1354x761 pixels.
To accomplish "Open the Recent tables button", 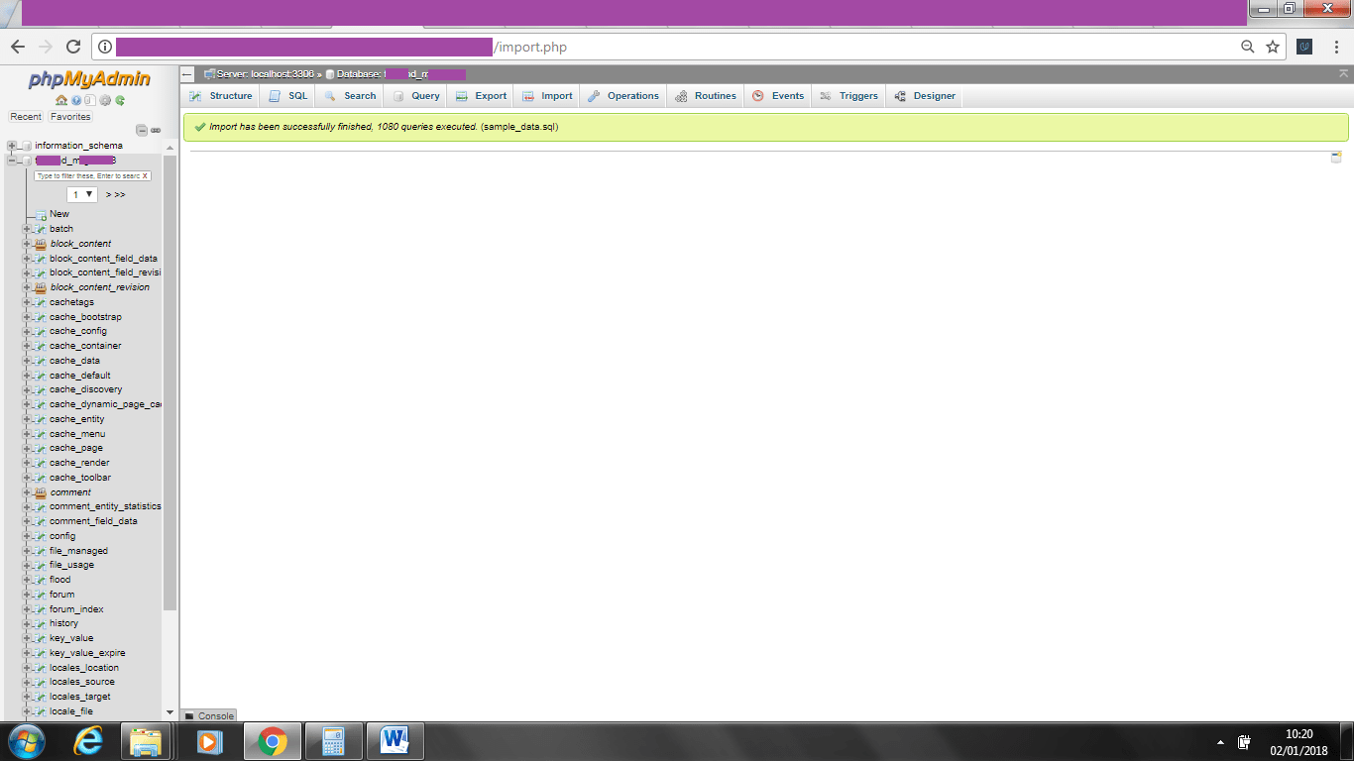I will pyautogui.click(x=26, y=117).
